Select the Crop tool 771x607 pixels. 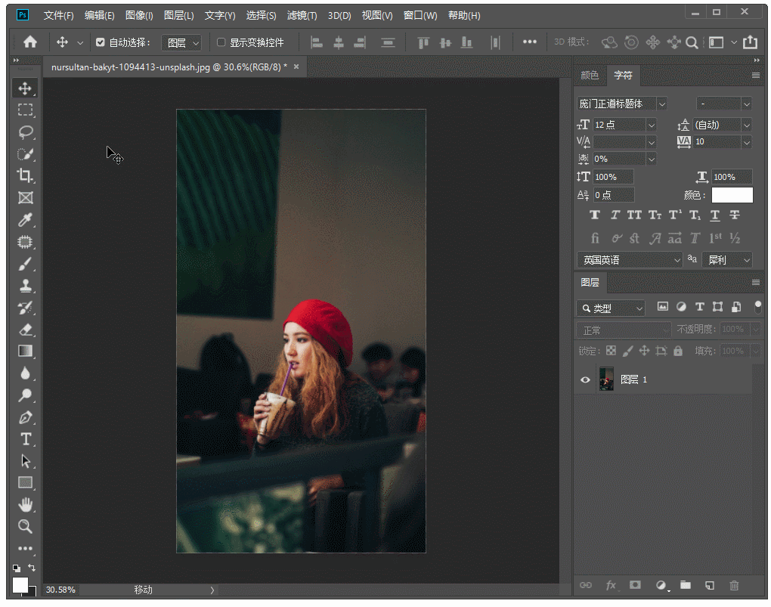(25, 175)
